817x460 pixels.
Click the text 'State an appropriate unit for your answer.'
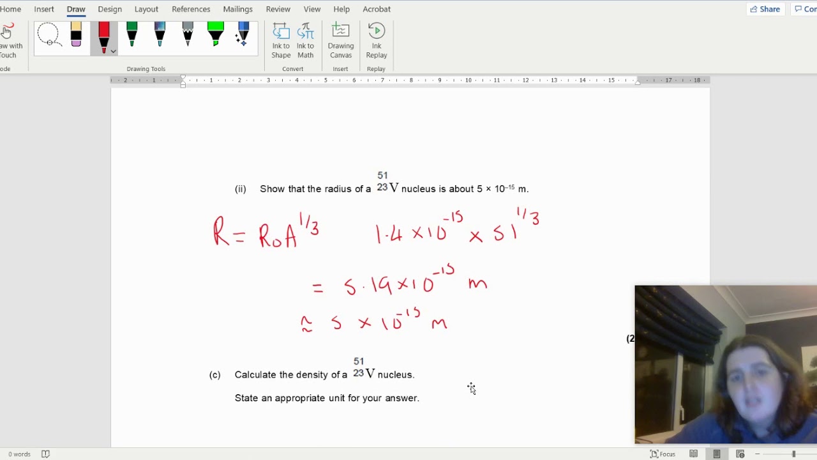click(x=327, y=398)
